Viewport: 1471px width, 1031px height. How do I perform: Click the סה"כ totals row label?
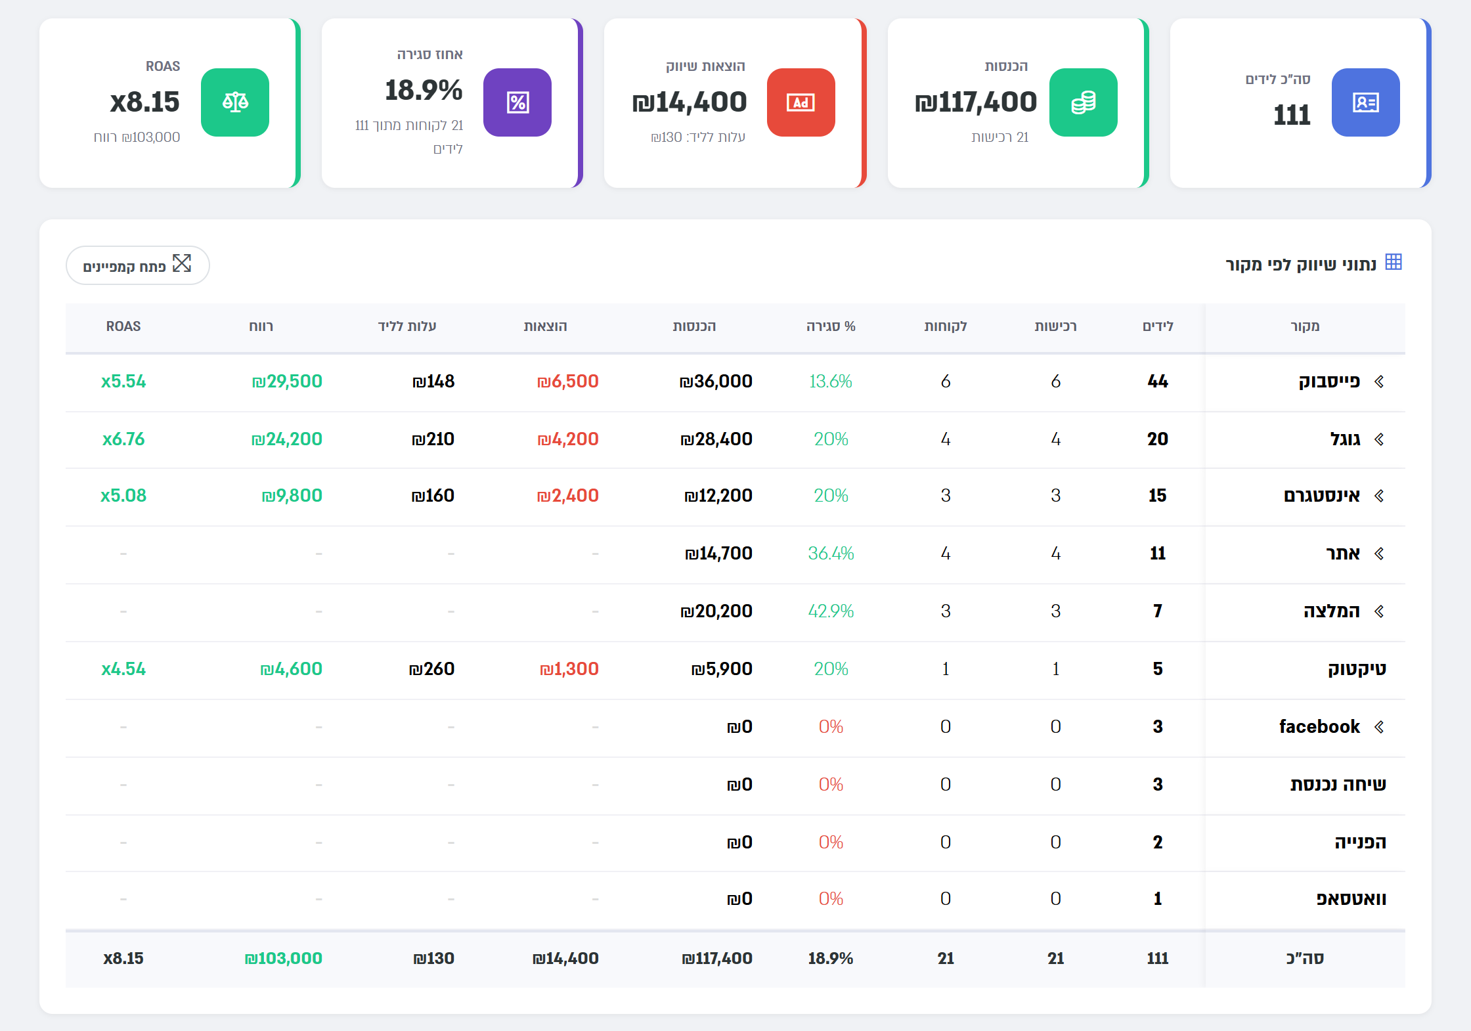1305,959
